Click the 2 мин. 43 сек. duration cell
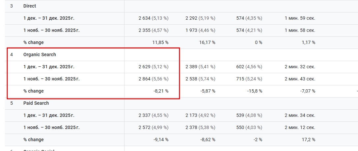 click(x=300, y=79)
